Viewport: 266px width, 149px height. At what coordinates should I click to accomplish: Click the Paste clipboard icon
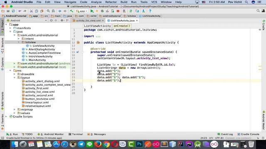pos(42,11)
